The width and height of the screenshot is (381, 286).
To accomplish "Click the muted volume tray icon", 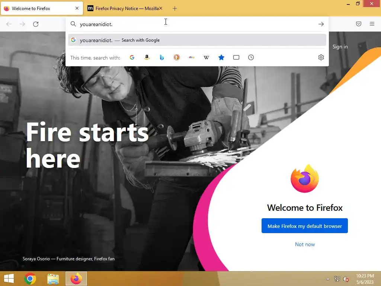I will [x=346, y=279].
